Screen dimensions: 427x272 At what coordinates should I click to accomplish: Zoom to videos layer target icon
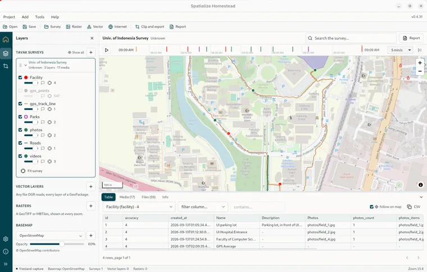(x=49, y=162)
